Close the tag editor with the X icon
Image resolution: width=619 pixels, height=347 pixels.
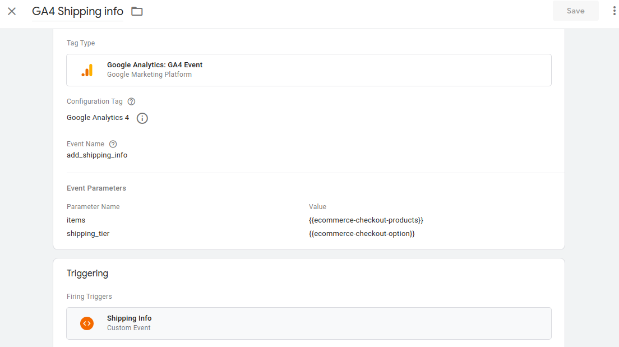12,11
